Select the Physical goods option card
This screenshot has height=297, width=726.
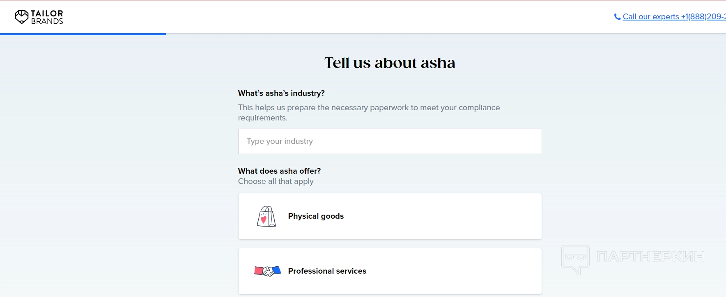pos(431,216)
